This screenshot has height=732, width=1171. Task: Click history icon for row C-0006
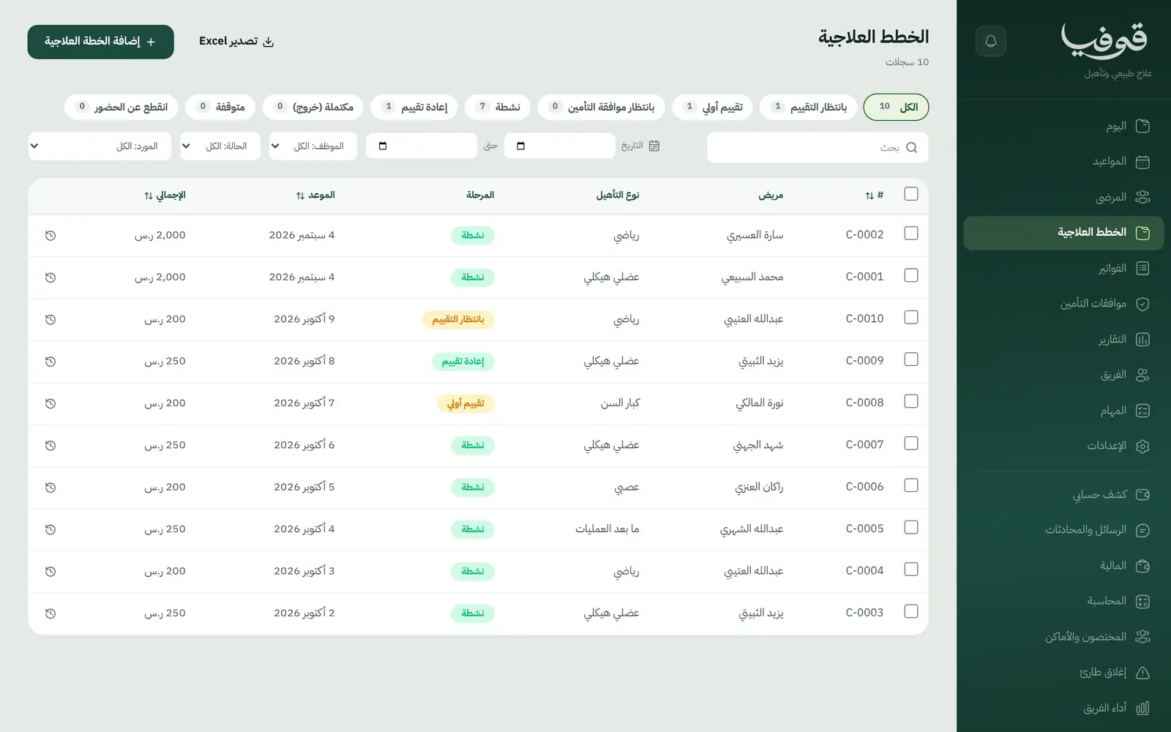50,488
